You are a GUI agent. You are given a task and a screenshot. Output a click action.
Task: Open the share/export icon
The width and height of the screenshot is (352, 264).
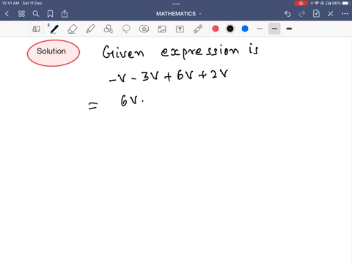click(65, 14)
